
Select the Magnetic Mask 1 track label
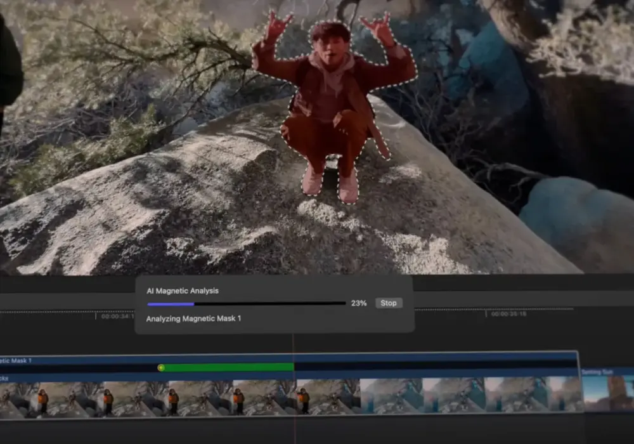click(15, 360)
